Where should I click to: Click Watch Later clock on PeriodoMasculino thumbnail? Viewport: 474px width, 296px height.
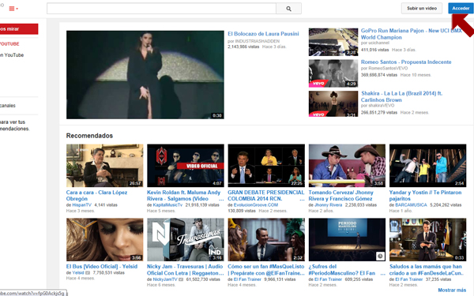click(x=380, y=256)
